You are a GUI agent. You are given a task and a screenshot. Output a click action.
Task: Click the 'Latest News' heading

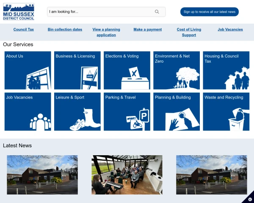point(17,145)
